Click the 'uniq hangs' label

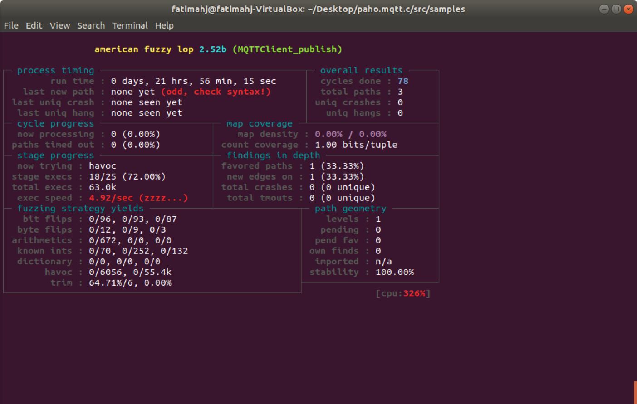[353, 113]
